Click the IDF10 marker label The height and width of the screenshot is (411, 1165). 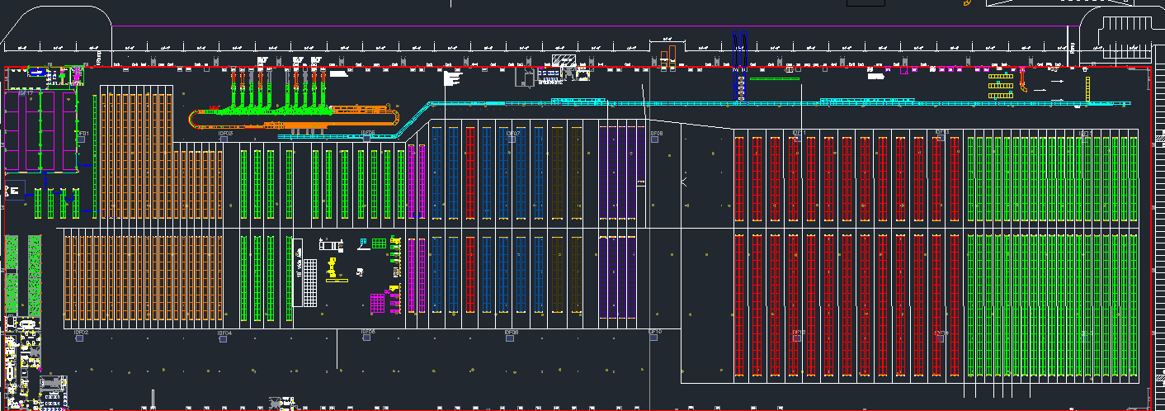tap(655, 333)
